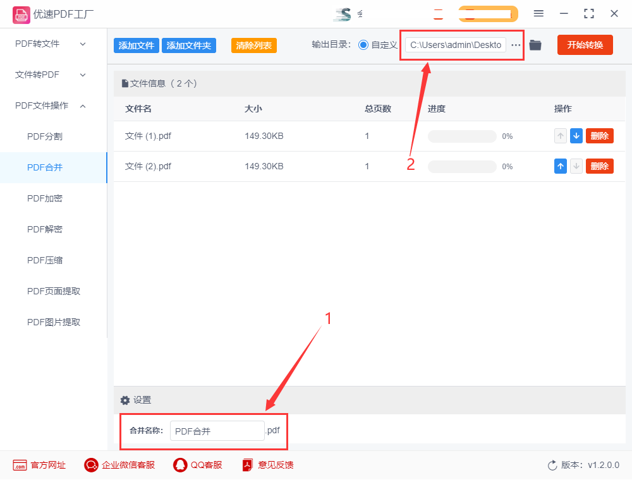Move 文件 (1).pdf down with blue arrow
Viewport: 632px width, 480px height.
[x=576, y=136]
